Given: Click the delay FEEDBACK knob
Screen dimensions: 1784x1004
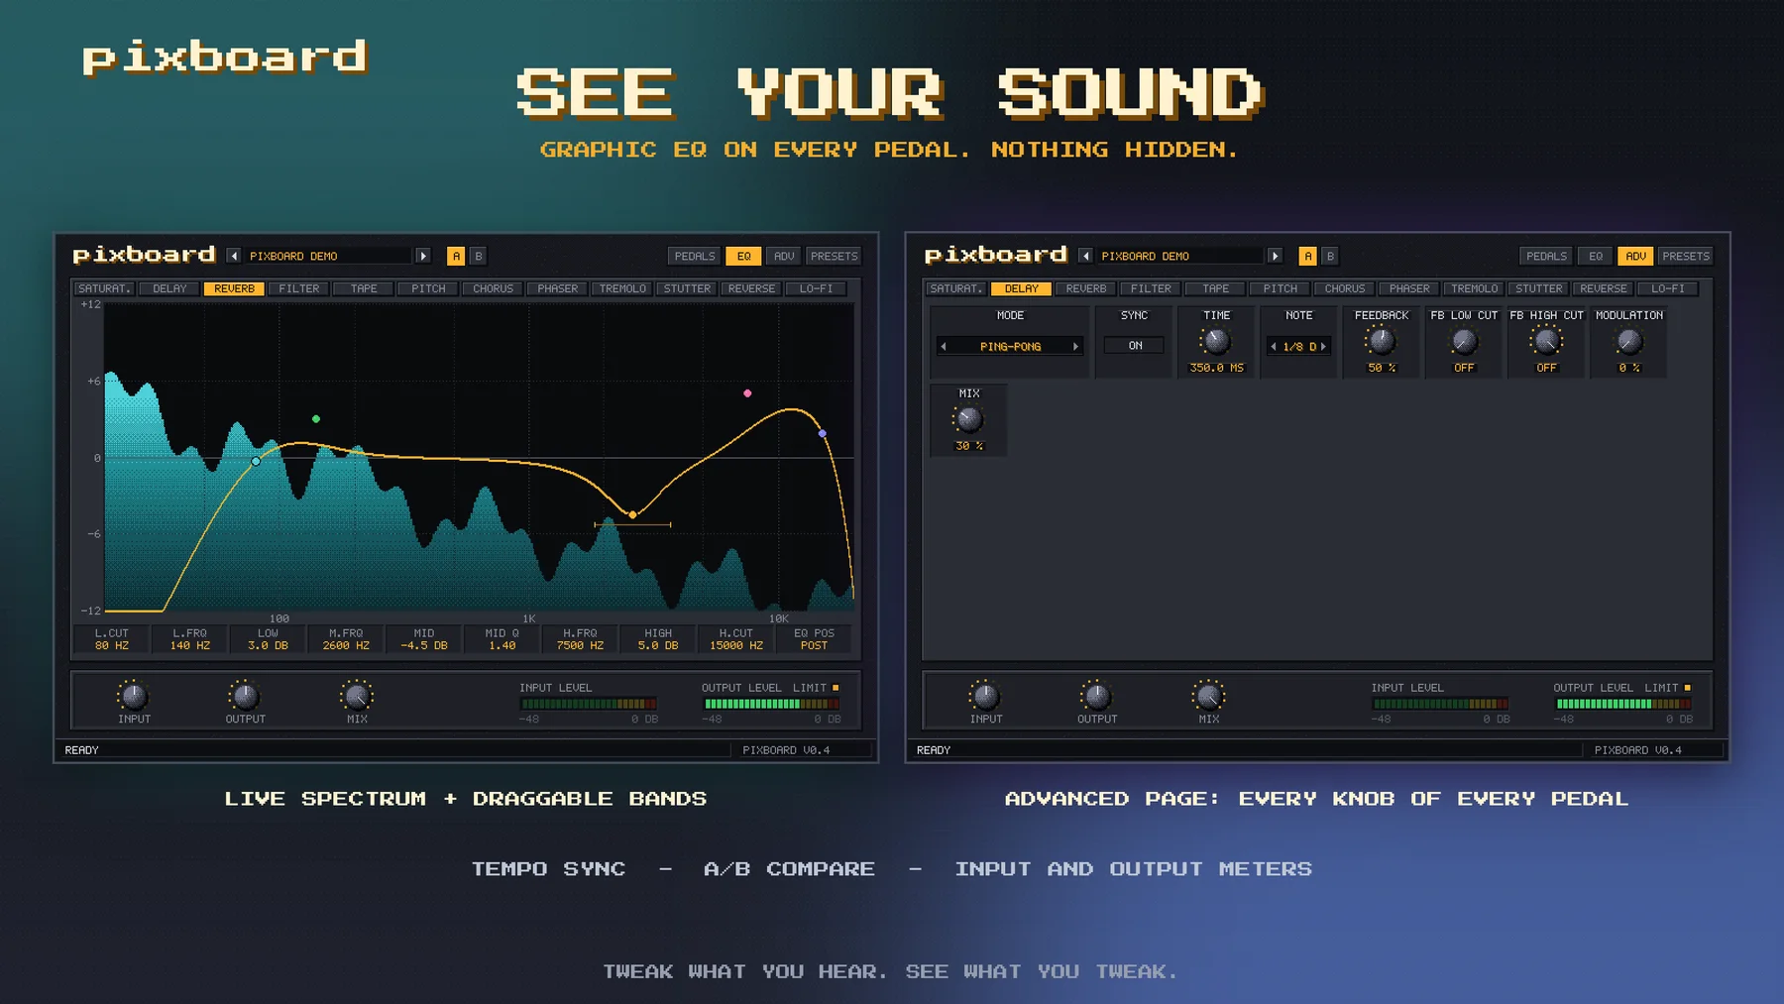Looking at the screenshot, I should point(1381,341).
